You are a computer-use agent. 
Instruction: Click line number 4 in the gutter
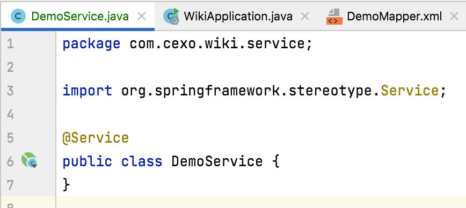point(10,115)
